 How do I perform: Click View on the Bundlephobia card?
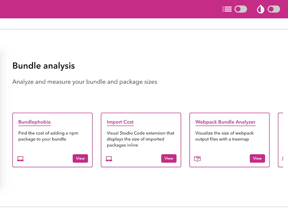[80, 158]
